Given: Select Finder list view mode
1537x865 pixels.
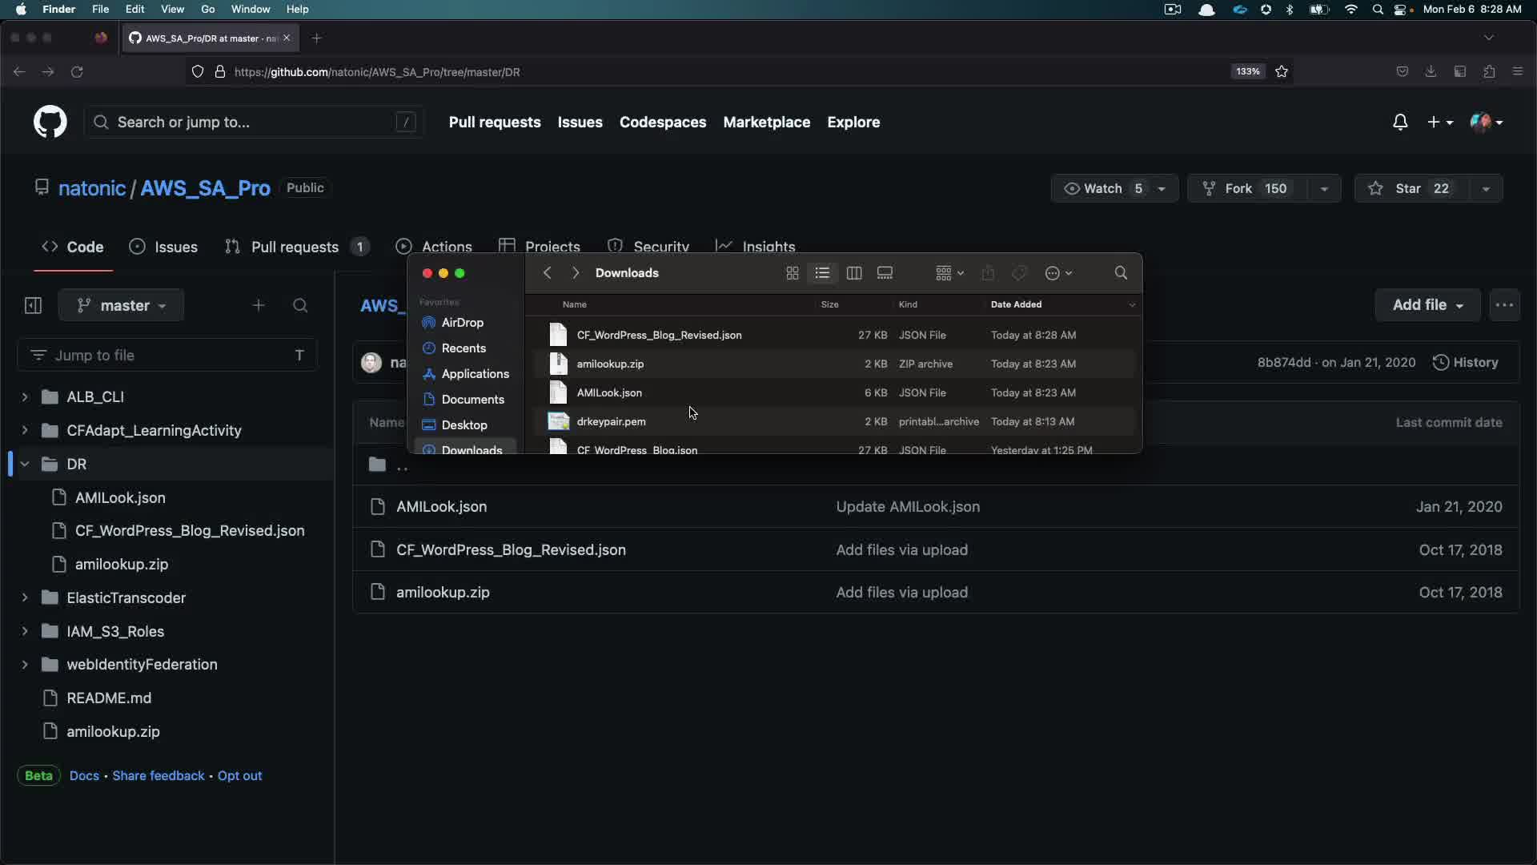Looking at the screenshot, I should click(x=822, y=273).
